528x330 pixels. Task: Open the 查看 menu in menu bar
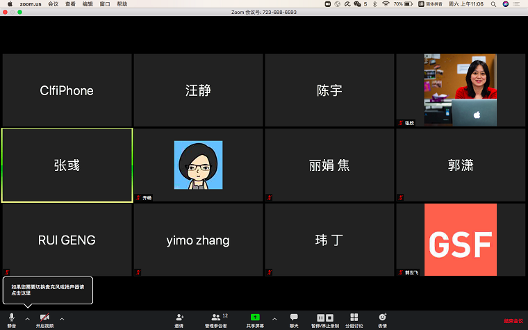coord(70,4)
